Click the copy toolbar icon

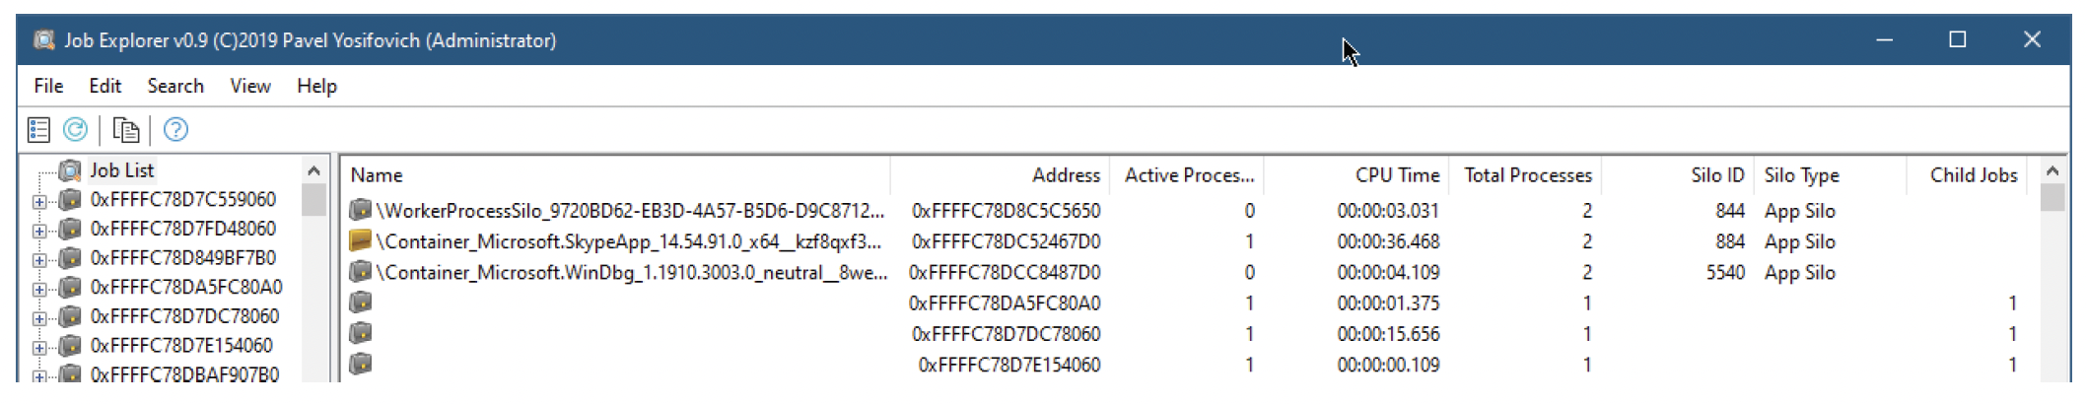click(x=125, y=129)
